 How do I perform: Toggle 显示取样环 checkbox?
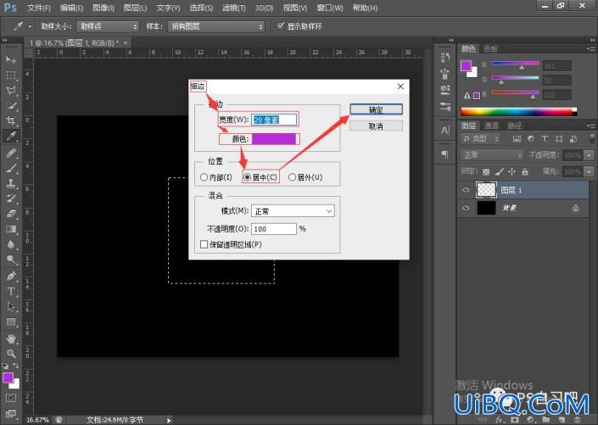(281, 26)
